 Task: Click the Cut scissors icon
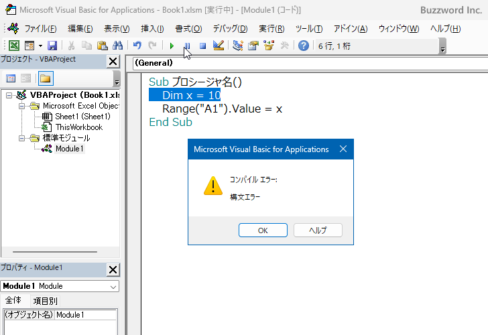[71, 46]
